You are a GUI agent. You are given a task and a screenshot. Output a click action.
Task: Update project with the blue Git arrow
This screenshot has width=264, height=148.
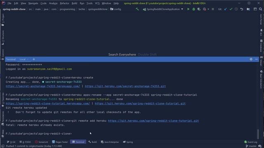coord(226,9)
